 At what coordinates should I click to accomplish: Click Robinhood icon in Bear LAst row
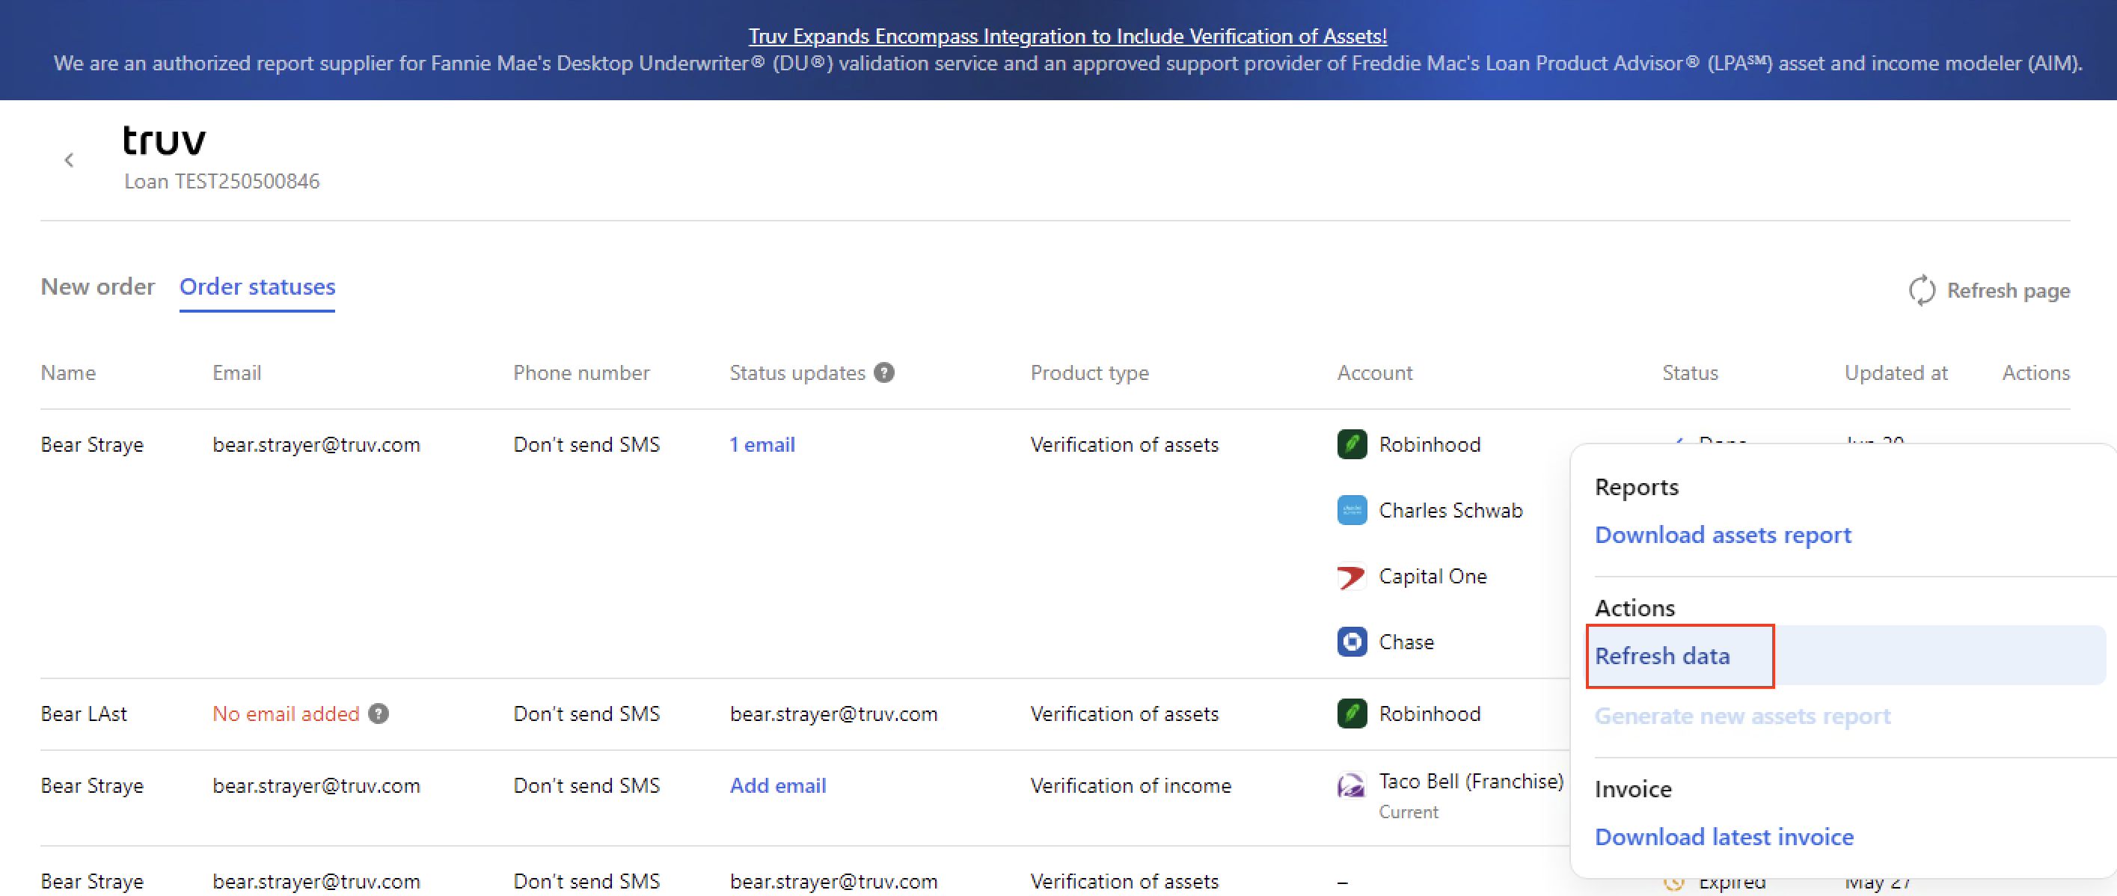[1352, 714]
